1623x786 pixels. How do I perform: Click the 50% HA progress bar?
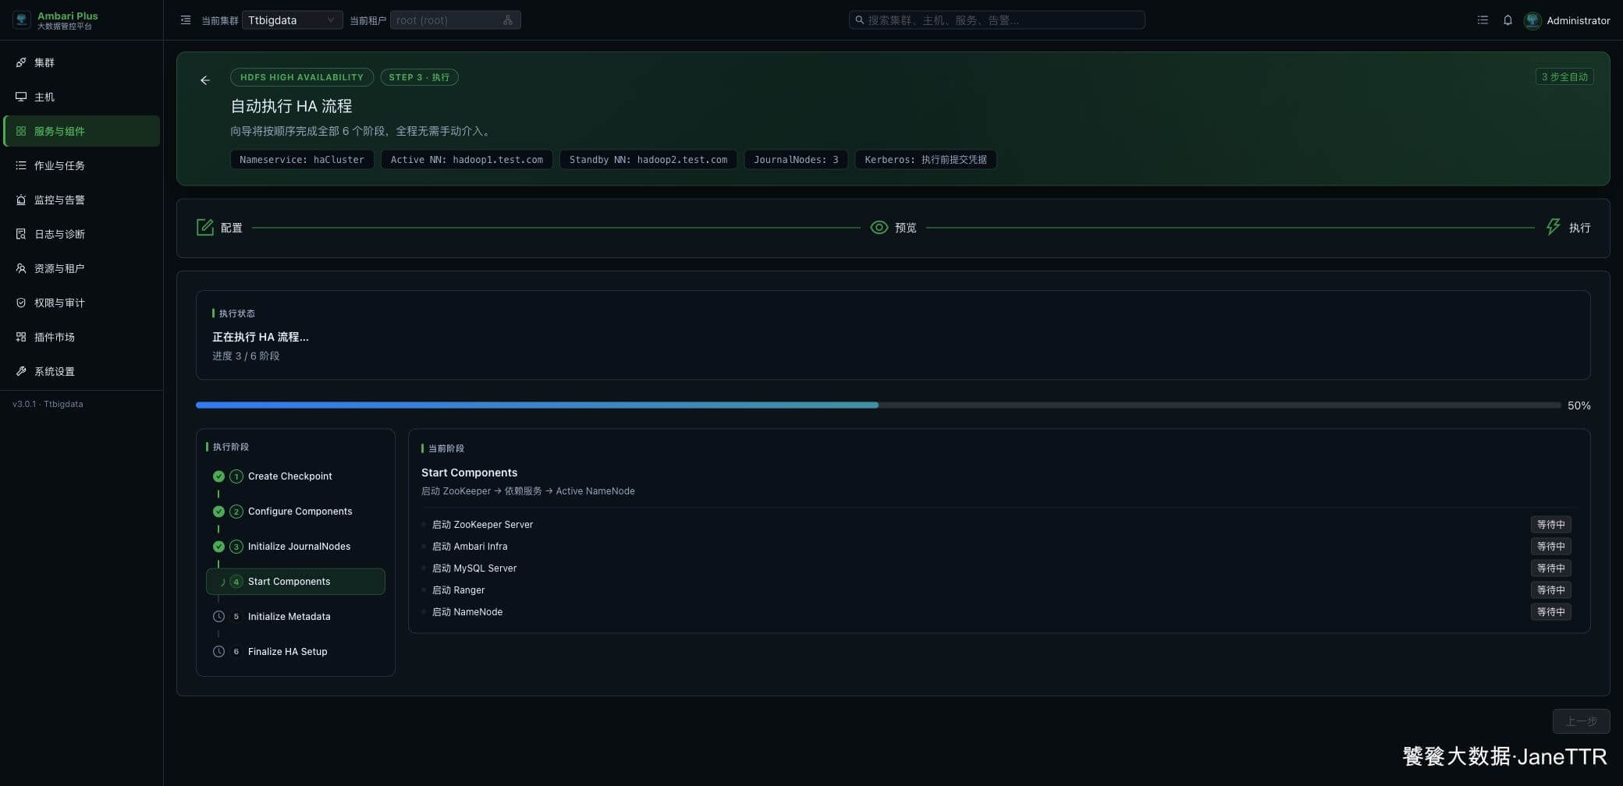coord(878,405)
